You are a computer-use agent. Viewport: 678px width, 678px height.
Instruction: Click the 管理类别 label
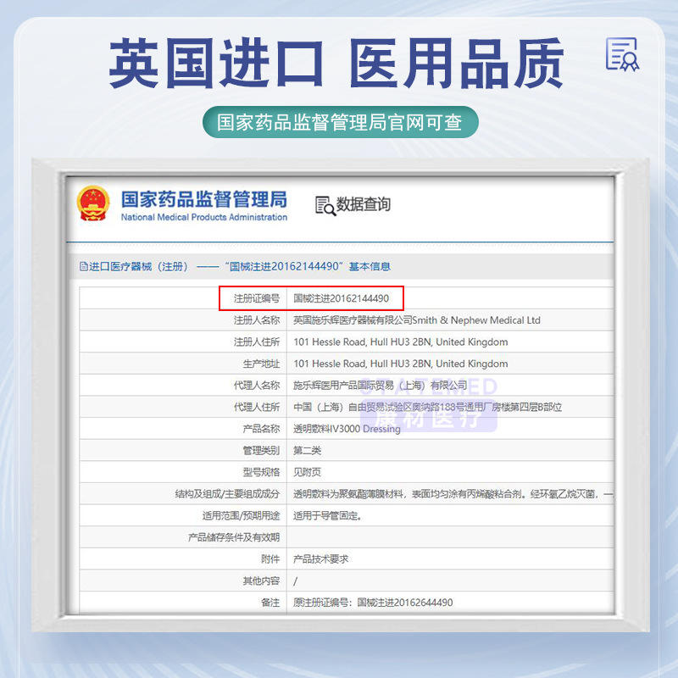click(261, 451)
